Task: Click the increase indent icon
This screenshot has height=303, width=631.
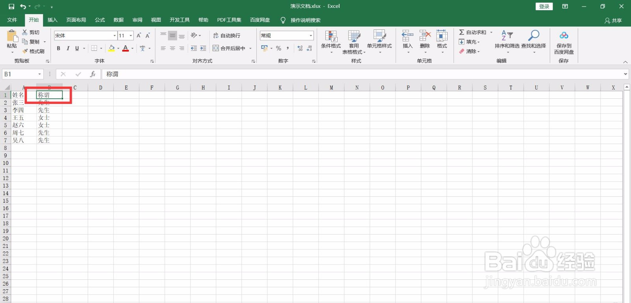Action: click(203, 48)
